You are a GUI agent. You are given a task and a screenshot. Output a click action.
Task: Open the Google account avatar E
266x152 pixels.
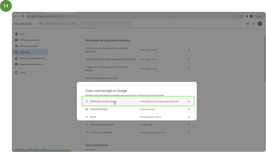(260, 24)
